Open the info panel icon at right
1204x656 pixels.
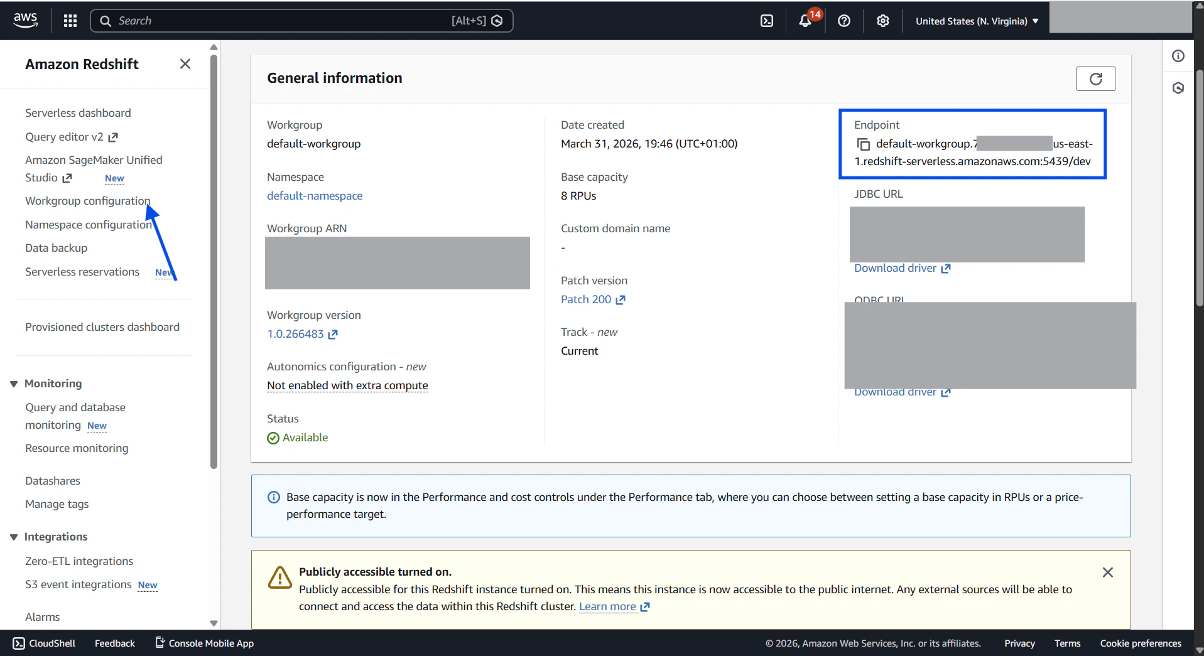1178,56
